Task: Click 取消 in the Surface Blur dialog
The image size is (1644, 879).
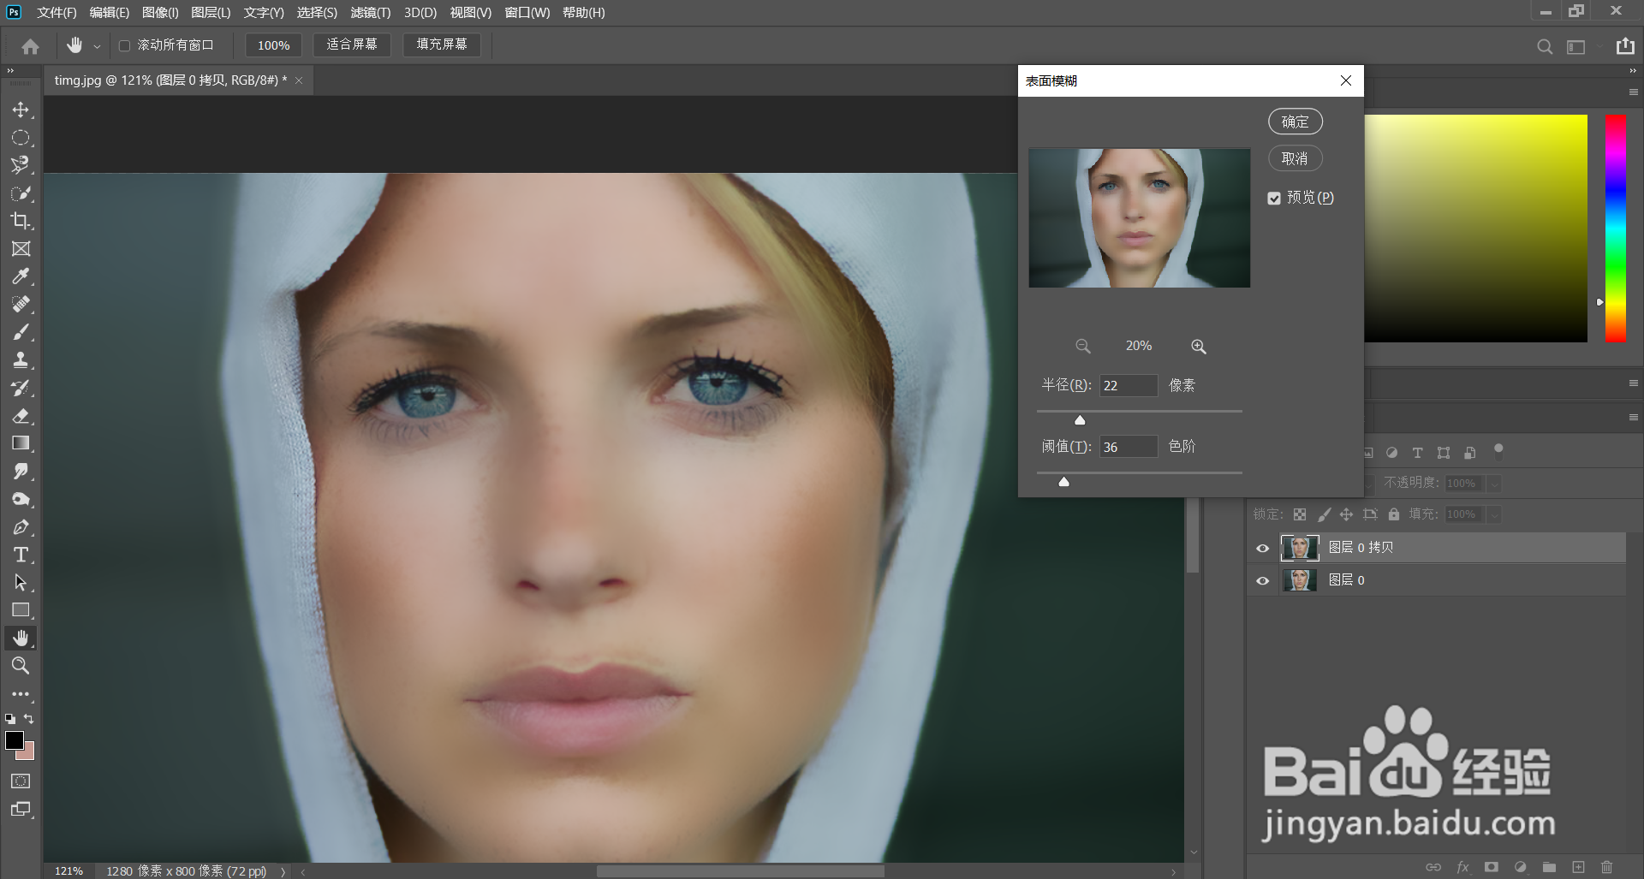Action: click(x=1295, y=158)
